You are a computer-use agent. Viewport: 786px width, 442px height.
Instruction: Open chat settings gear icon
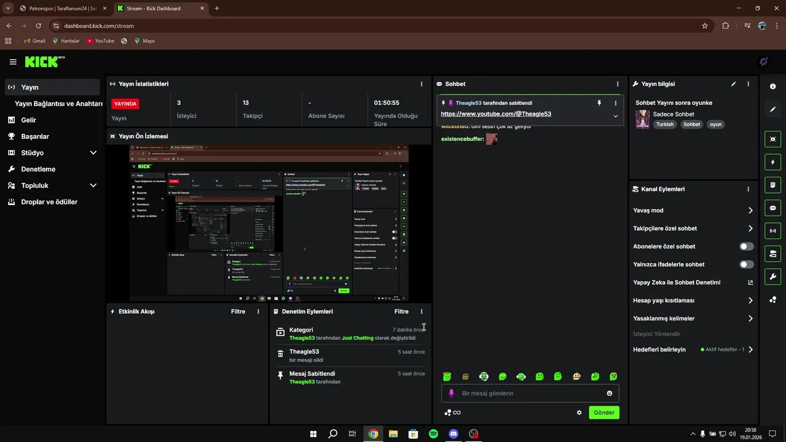pos(579,413)
